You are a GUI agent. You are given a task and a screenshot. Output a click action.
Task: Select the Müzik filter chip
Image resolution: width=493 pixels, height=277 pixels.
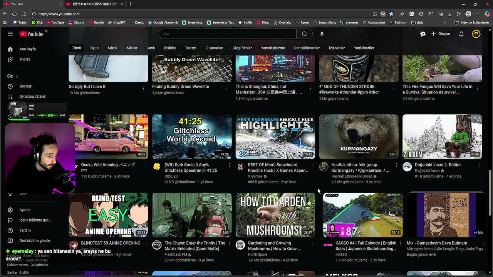112,48
